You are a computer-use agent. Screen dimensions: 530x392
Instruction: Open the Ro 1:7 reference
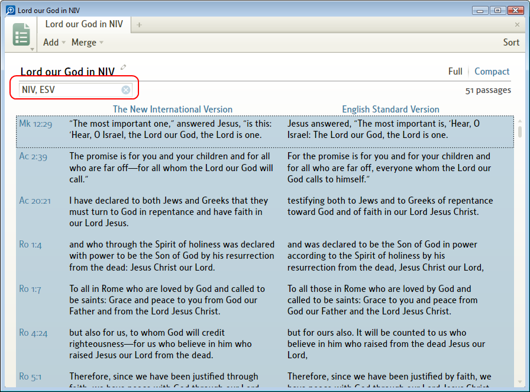click(30, 289)
